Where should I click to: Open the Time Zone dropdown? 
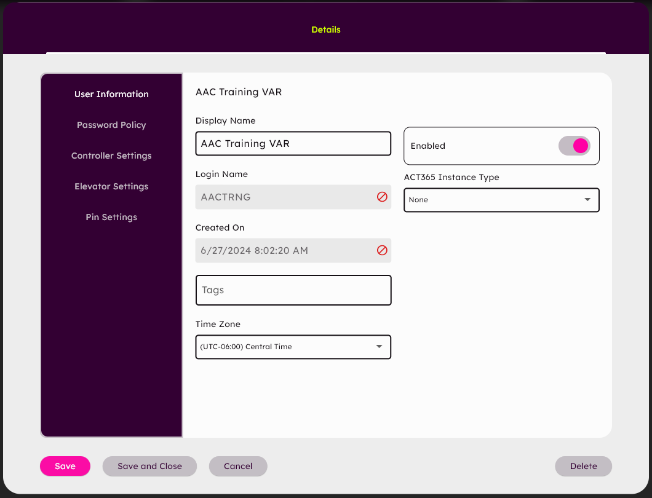293,347
